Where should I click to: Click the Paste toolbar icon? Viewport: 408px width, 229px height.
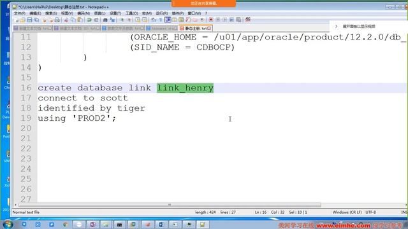click(80, 20)
